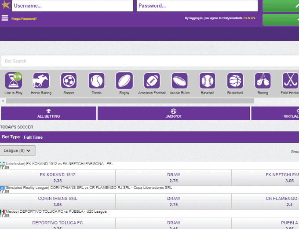
Task: Select the Basketball icon
Action: pyautogui.click(x=235, y=81)
